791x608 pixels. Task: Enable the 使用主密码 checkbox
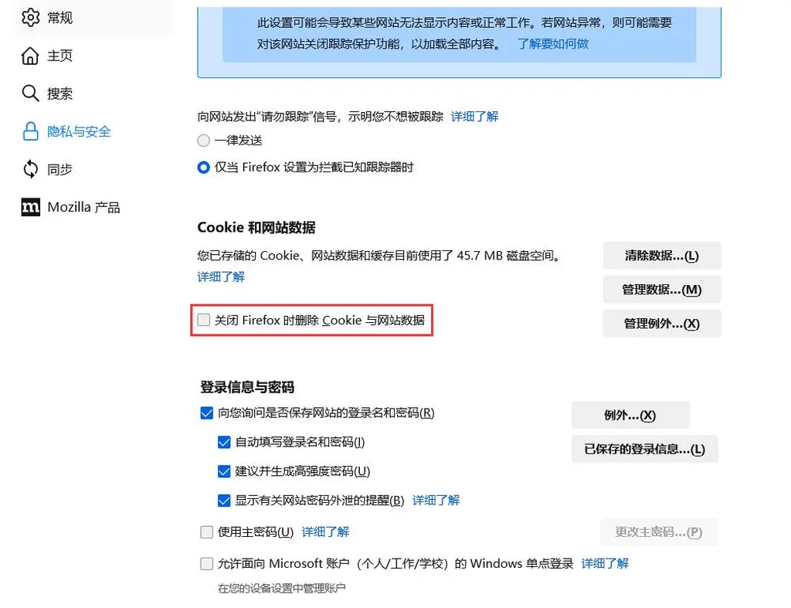tap(207, 532)
